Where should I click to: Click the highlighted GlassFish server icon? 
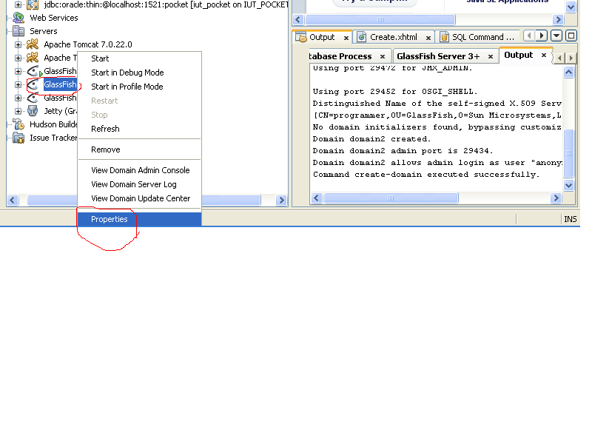[33, 84]
